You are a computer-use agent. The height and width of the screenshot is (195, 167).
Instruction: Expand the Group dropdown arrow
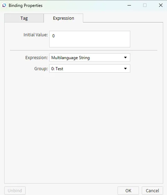125,68
